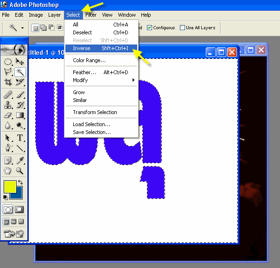Choose Feather menu item
Screen dimensions: 280x268
click(101, 72)
